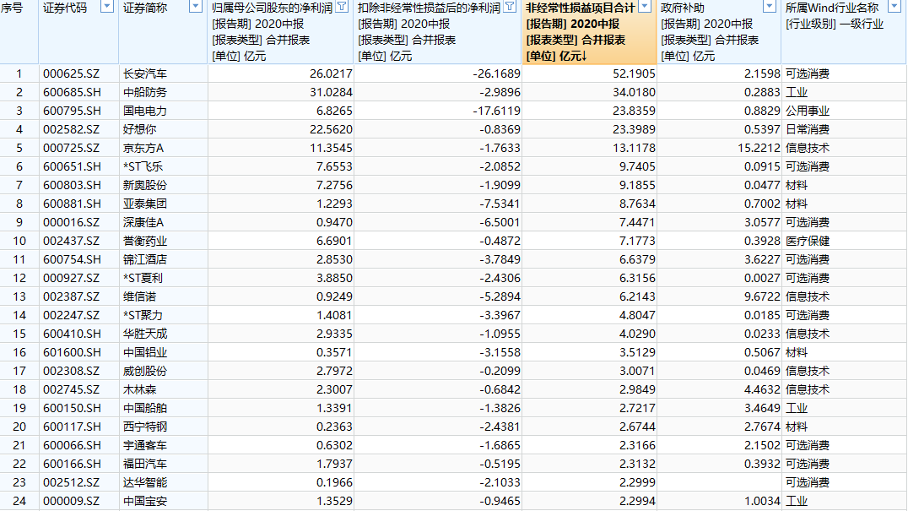Click stock code 002437.SZ
Image resolution: width=908 pixels, height=511 pixels.
[71, 241]
